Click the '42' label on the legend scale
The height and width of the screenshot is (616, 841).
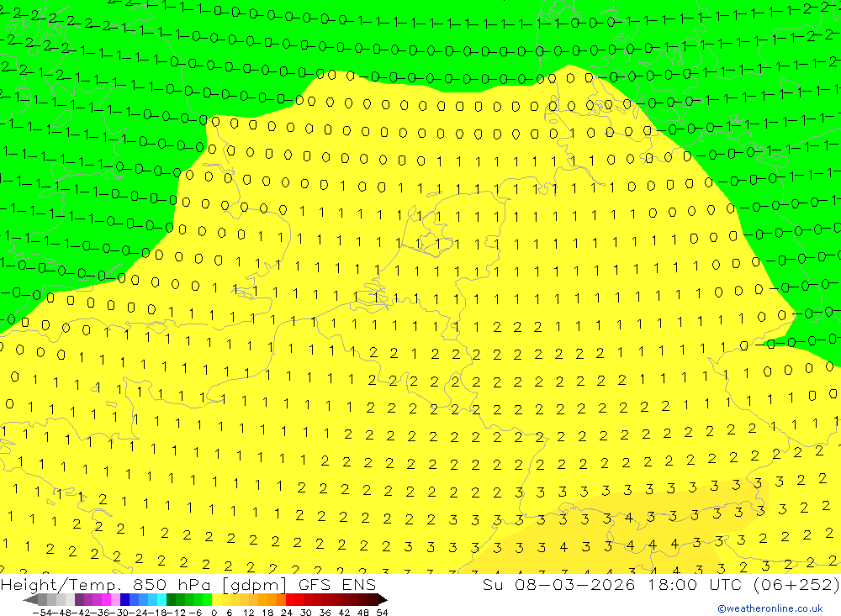[x=344, y=613]
